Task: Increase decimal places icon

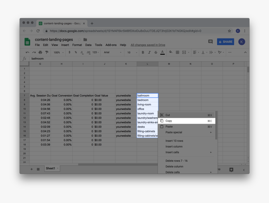Action: [88, 52]
